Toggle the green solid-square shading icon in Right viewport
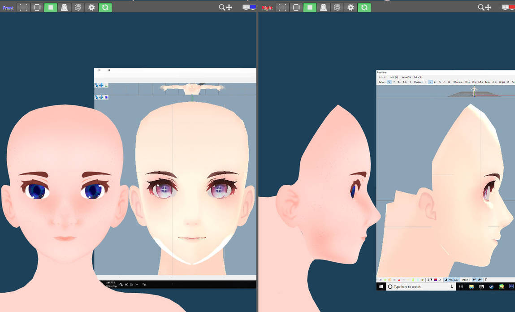 (x=310, y=7)
